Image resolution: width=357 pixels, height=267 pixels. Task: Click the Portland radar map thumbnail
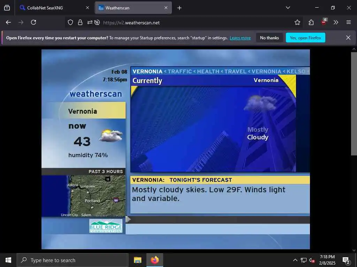click(x=84, y=196)
